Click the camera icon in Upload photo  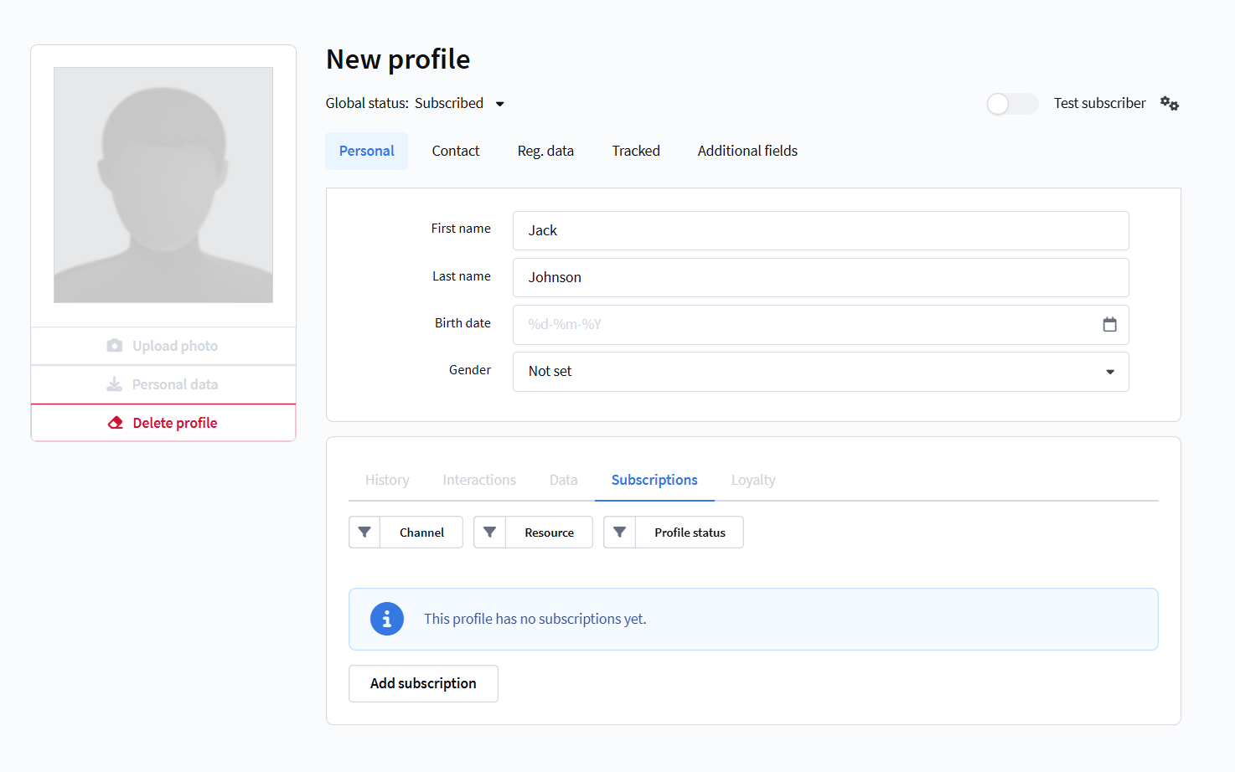coord(115,346)
